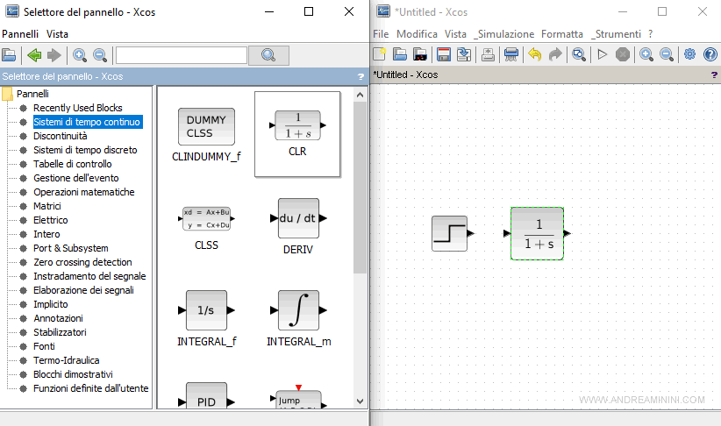
Task: Select Instradamento del segnale palette
Action: [x=89, y=276]
